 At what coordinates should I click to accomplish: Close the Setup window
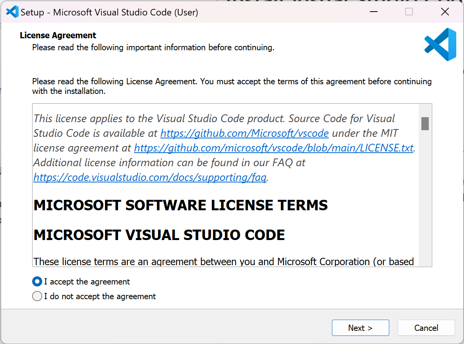point(445,12)
